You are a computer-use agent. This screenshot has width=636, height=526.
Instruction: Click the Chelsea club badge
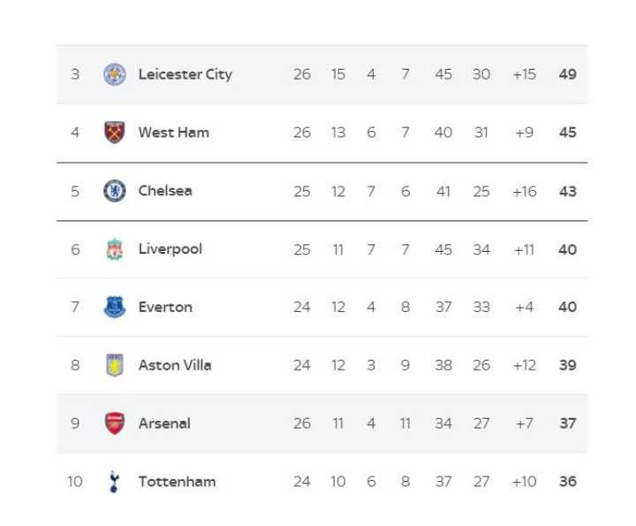pos(115,191)
